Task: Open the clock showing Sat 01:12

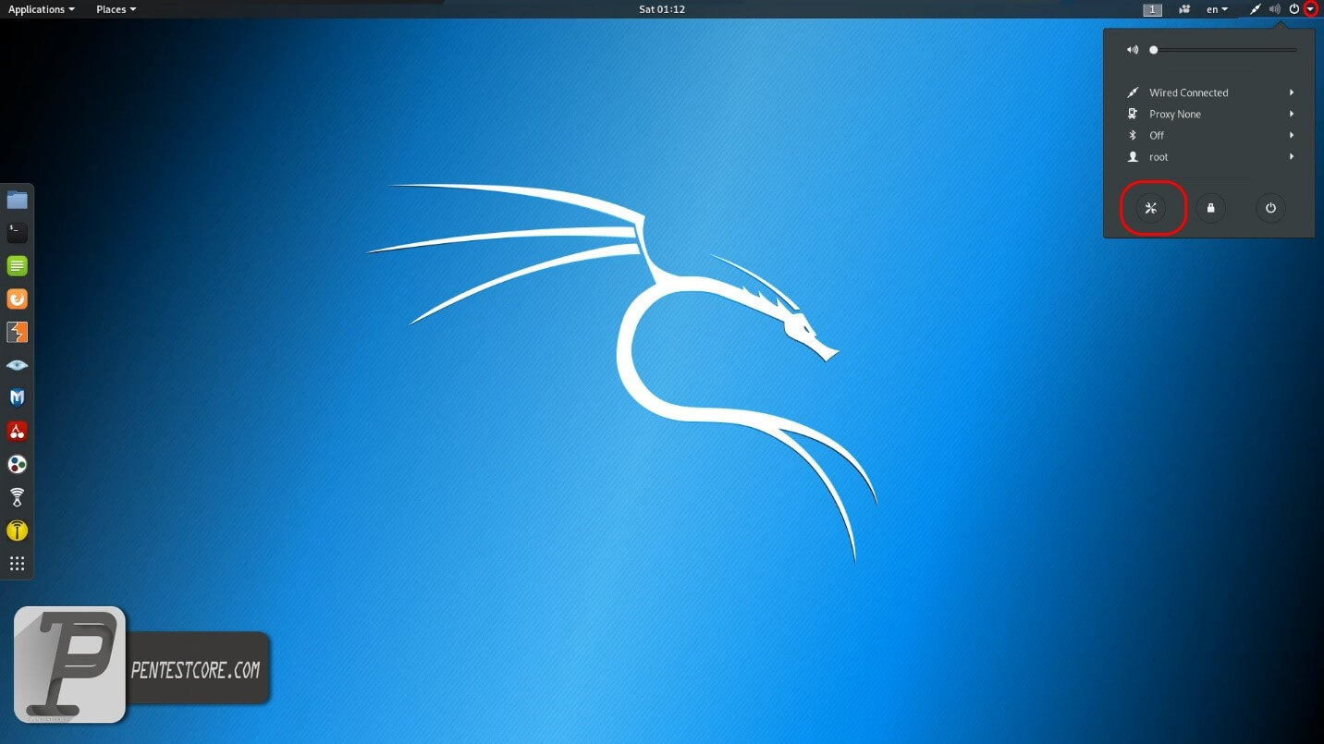Action: [x=662, y=9]
